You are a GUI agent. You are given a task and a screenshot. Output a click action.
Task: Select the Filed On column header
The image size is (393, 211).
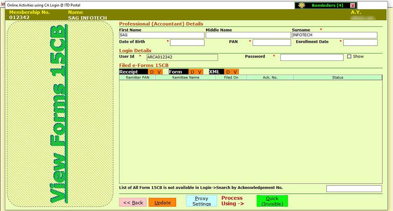tap(231, 77)
